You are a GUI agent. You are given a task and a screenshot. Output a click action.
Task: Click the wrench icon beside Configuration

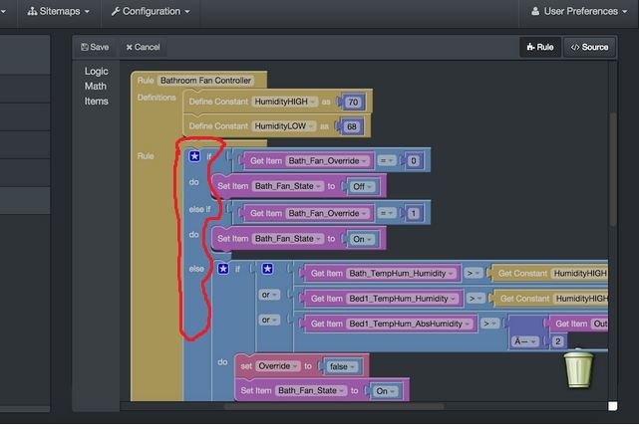116,11
